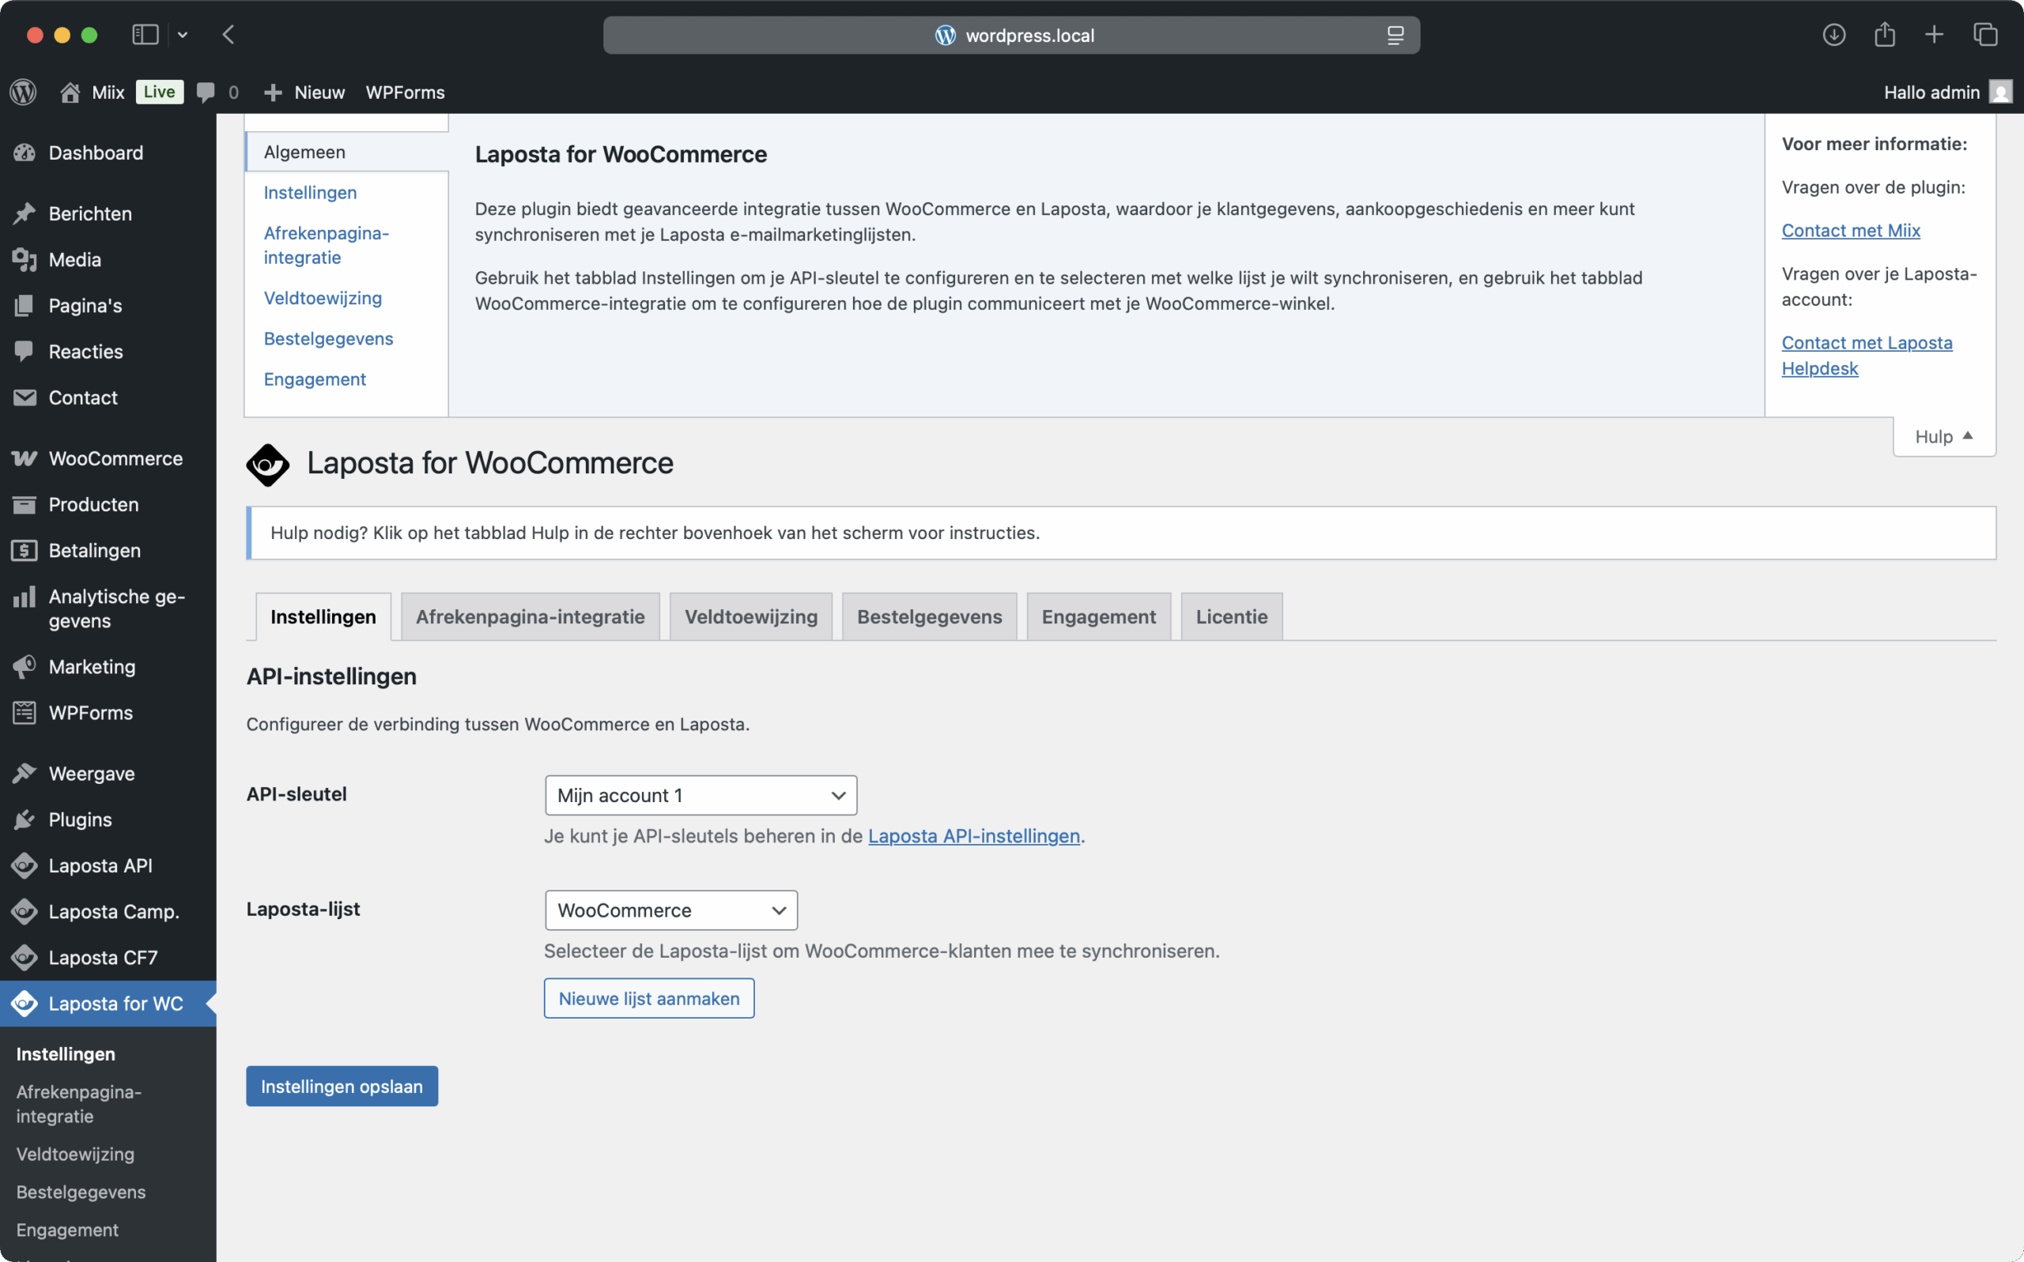2024x1262 pixels.
Task: Select Algemeen in the help panel
Action: tap(347, 152)
